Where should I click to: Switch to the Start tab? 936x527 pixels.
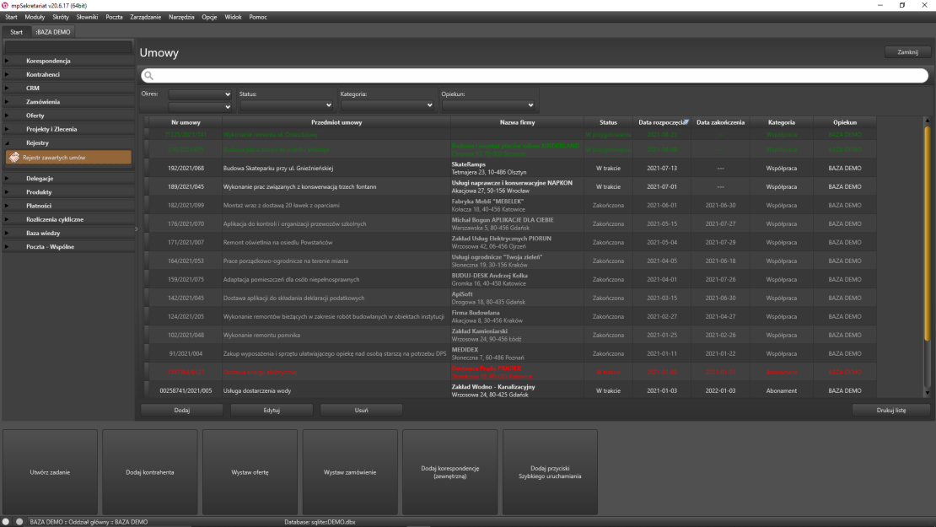16,32
